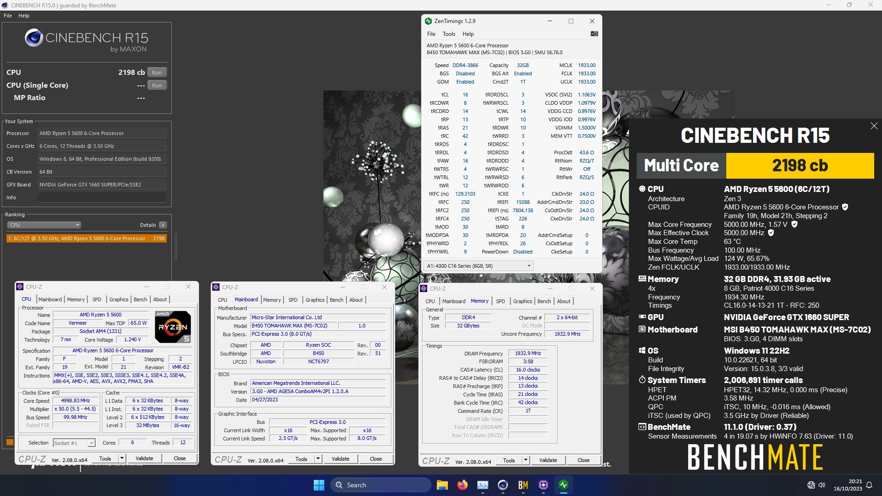Open ZenTimings green taskbar icon
Screen dimensions: 882x496
[564, 485]
